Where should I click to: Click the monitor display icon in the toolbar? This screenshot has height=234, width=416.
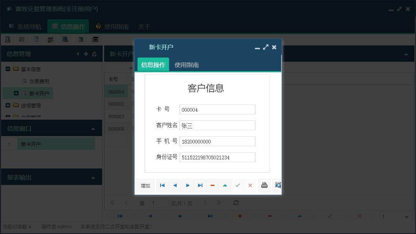tap(64, 39)
